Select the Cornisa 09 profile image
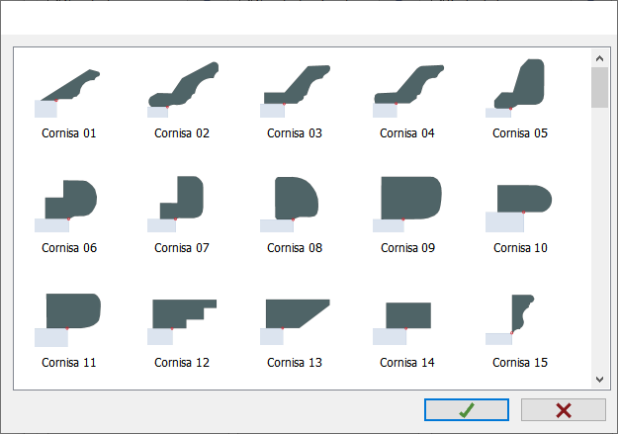This screenshot has width=618, height=434. coord(407,205)
